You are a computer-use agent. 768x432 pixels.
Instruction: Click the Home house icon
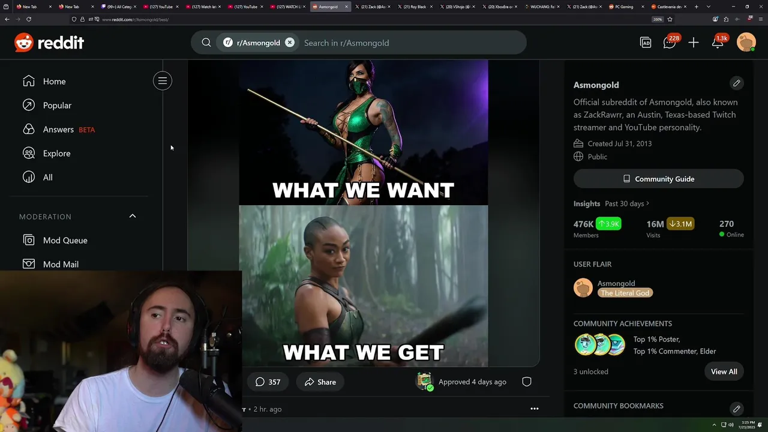[29, 81]
